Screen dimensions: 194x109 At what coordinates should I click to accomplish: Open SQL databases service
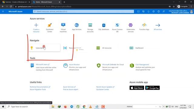pyautogui.click(x=104, y=27)
